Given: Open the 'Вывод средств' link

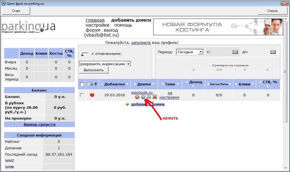Looking at the screenshot, I should 40,125.
